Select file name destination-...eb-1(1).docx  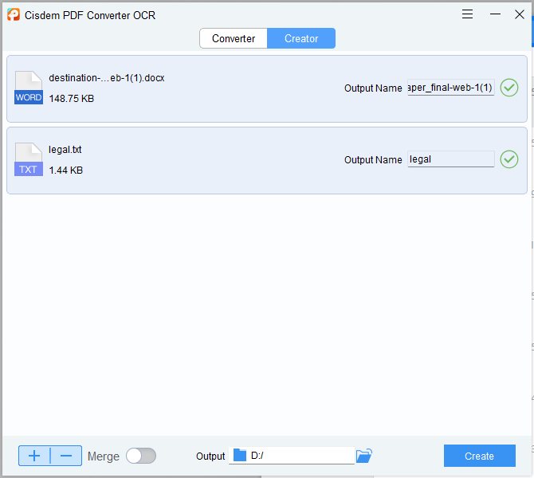[107, 78]
